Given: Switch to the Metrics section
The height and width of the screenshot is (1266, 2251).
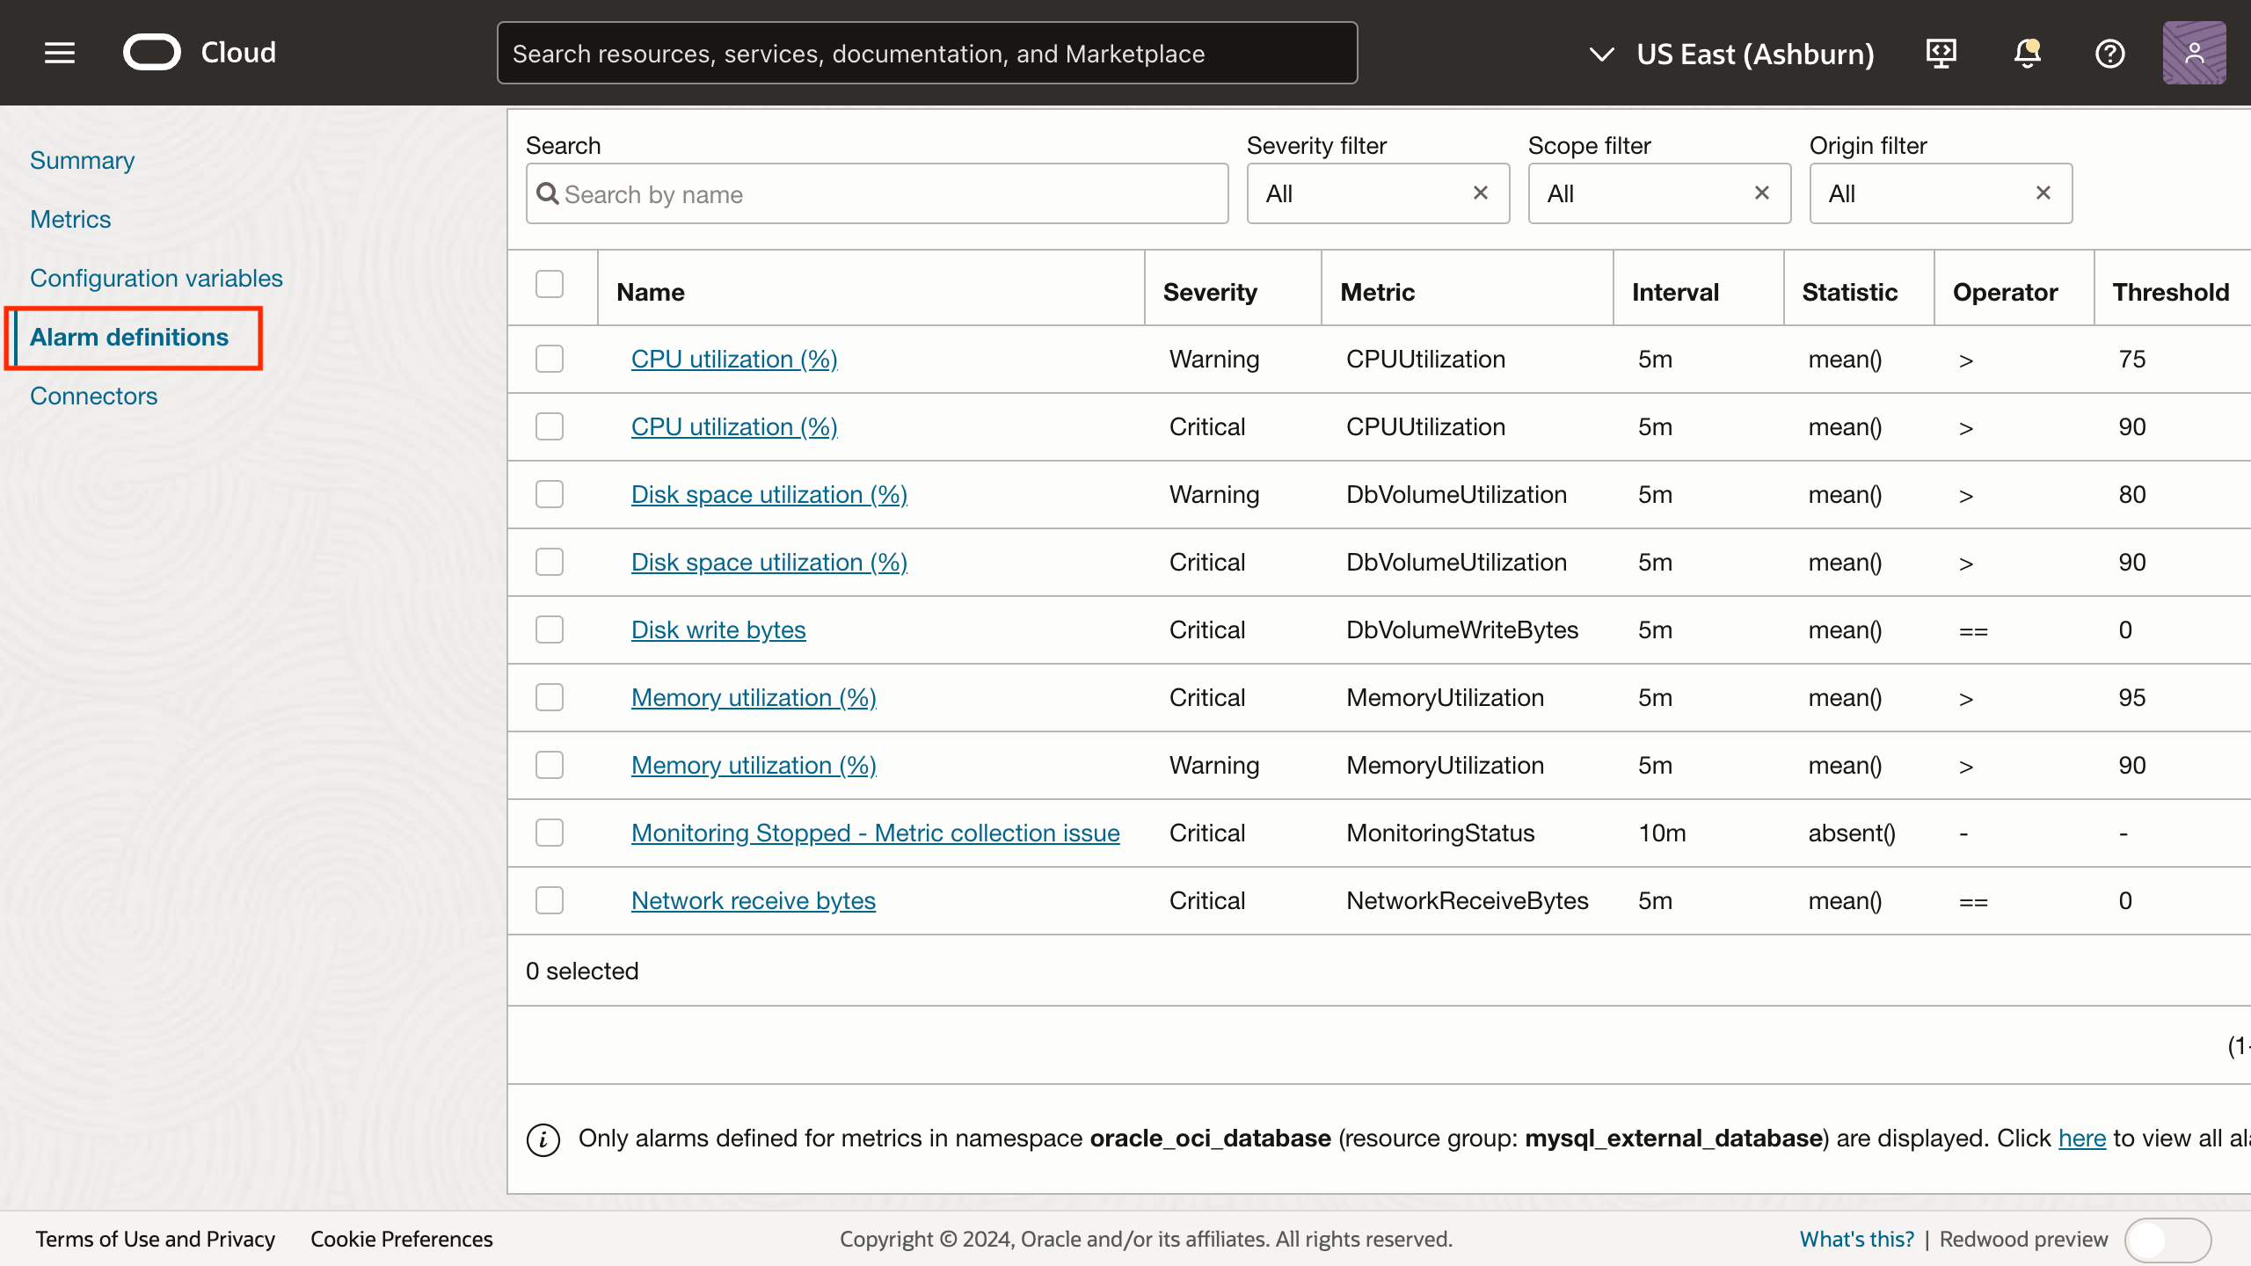Looking at the screenshot, I should (70, 219).
